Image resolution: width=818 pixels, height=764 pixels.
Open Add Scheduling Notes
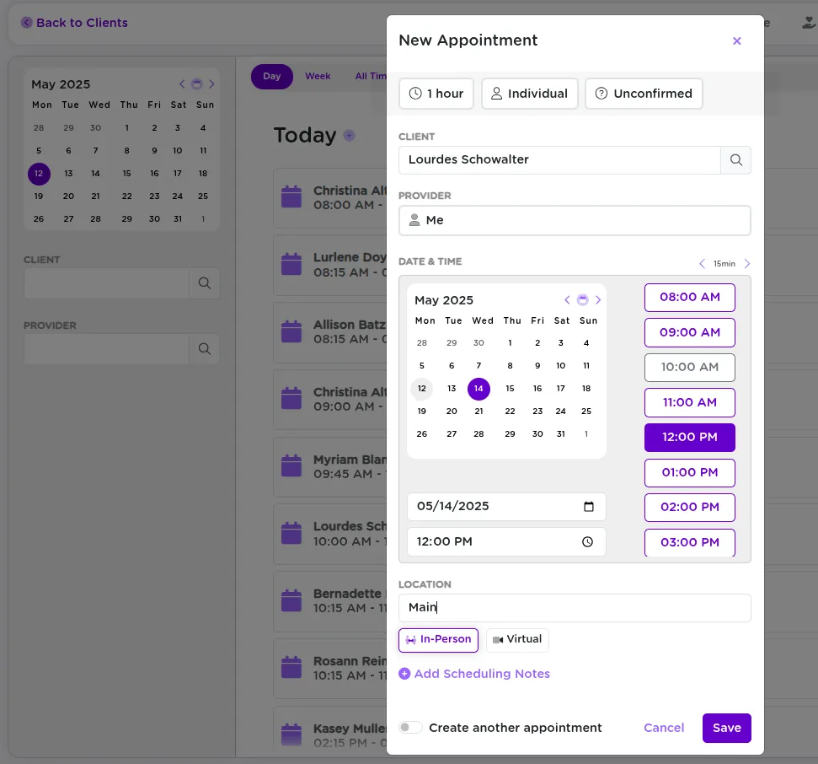coord(474,673)
